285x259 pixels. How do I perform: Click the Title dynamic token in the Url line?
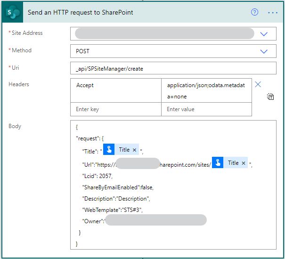pos(230,162)
